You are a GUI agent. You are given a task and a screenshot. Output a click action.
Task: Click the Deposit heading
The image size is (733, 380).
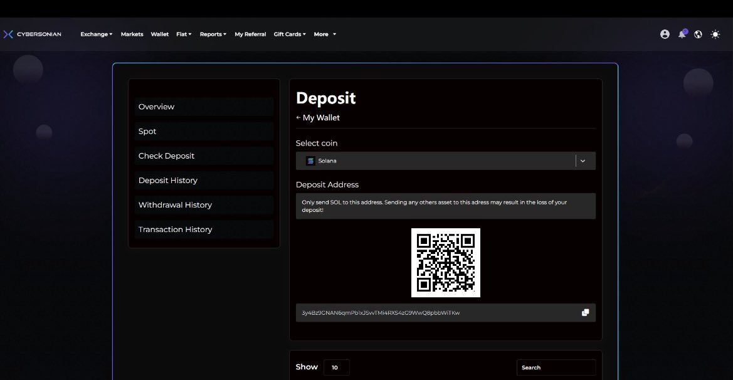(326, 98)
